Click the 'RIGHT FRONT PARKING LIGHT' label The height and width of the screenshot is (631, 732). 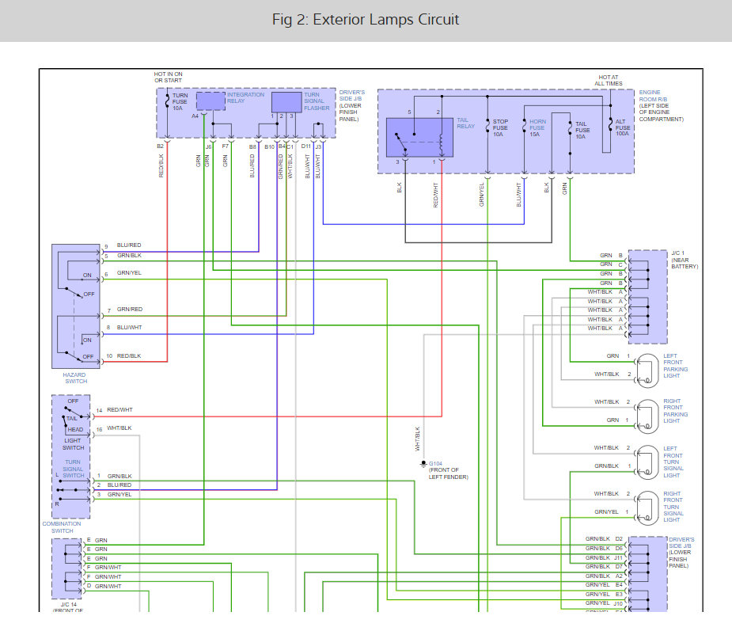point(675,411)
